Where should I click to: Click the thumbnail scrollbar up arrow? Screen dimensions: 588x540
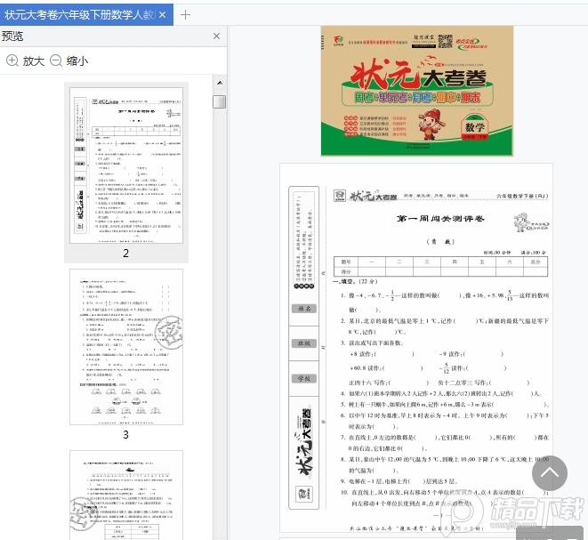point(220,83)
